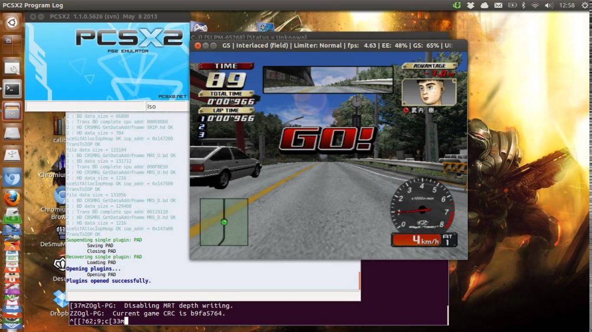Click the film reel icon behind the GS window

coord(265,27)
